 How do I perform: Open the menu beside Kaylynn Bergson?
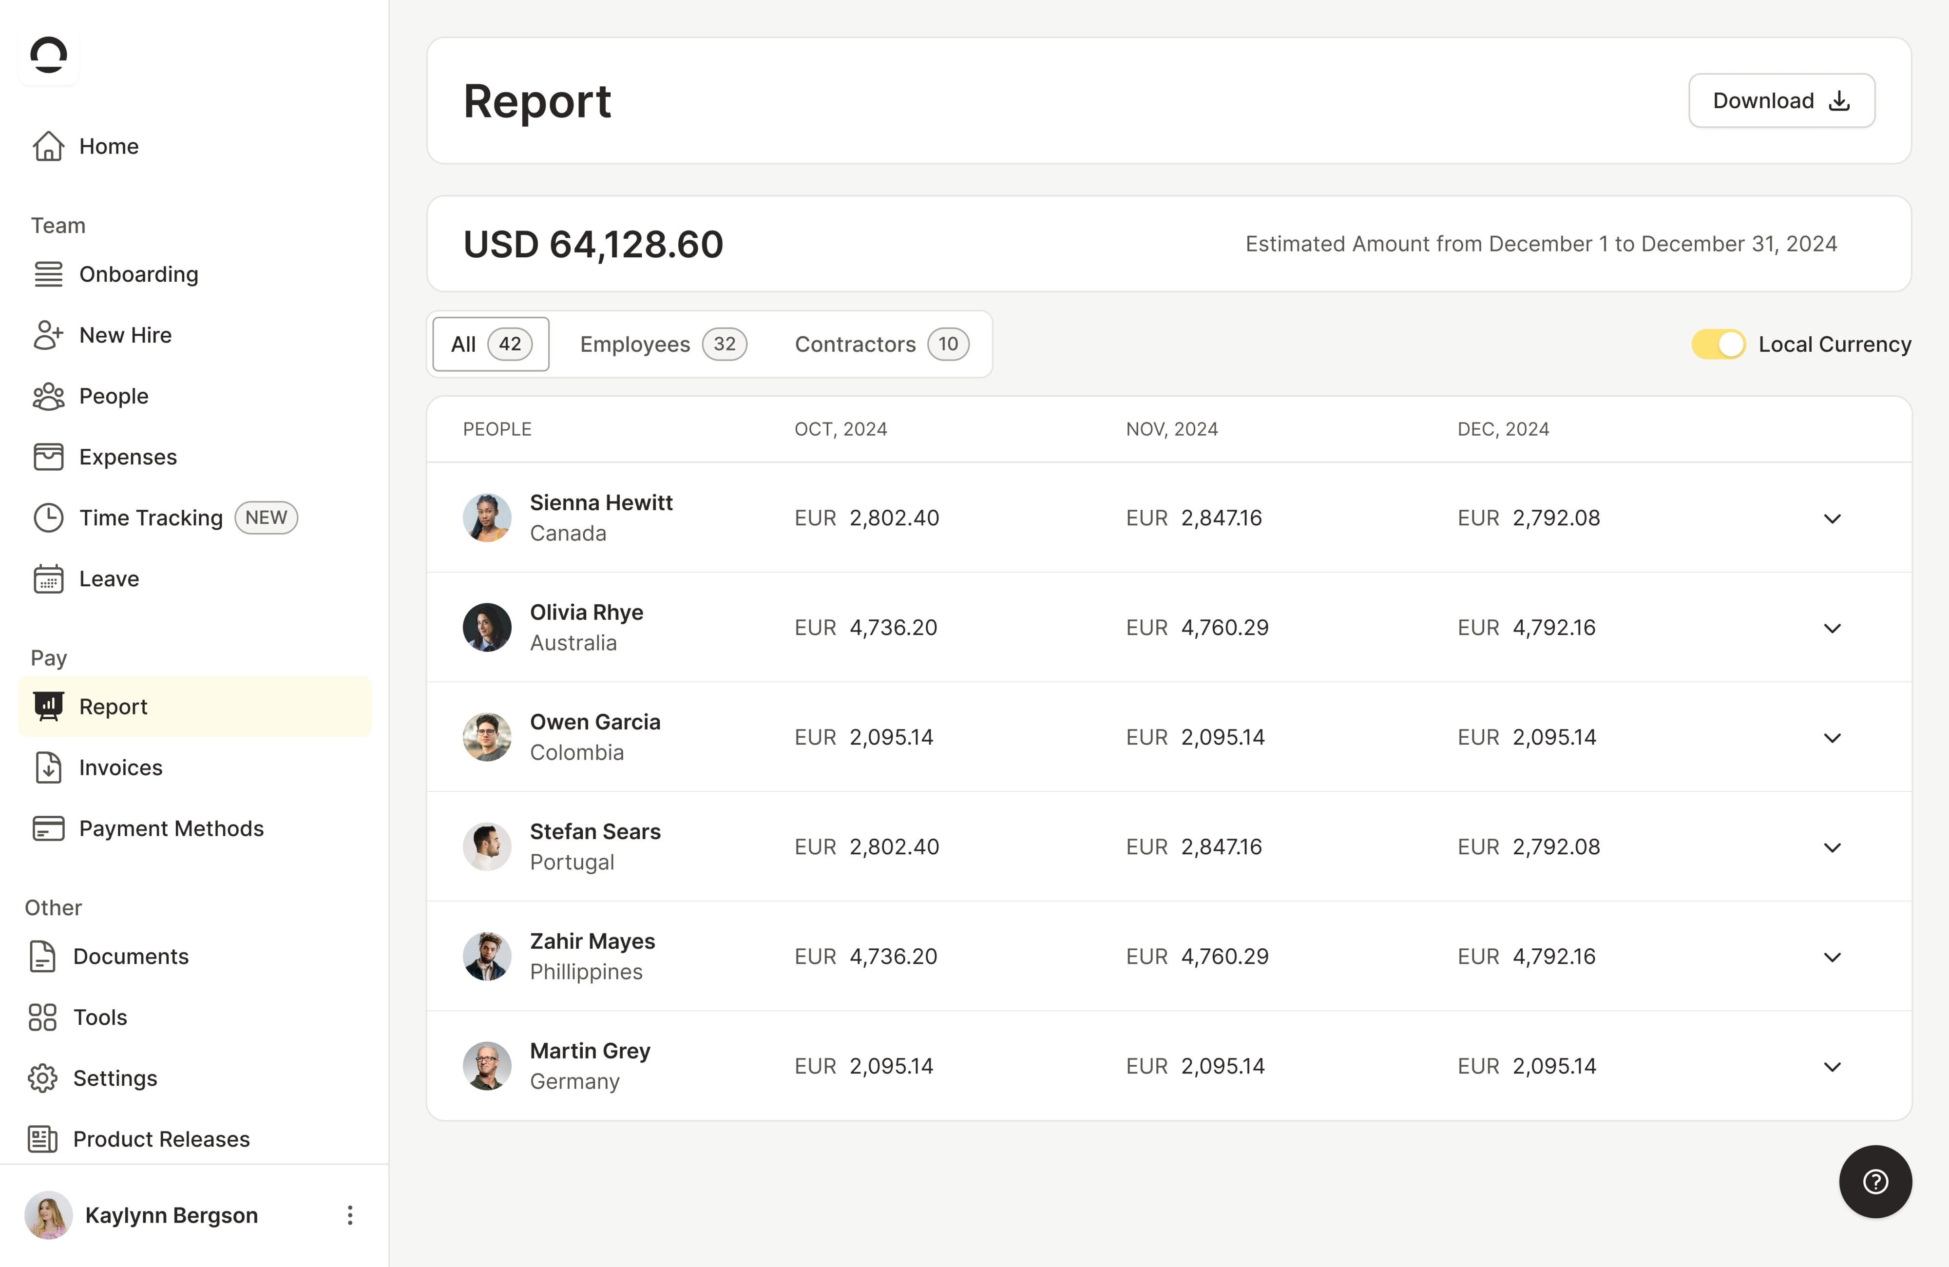tap(350, 1215)
